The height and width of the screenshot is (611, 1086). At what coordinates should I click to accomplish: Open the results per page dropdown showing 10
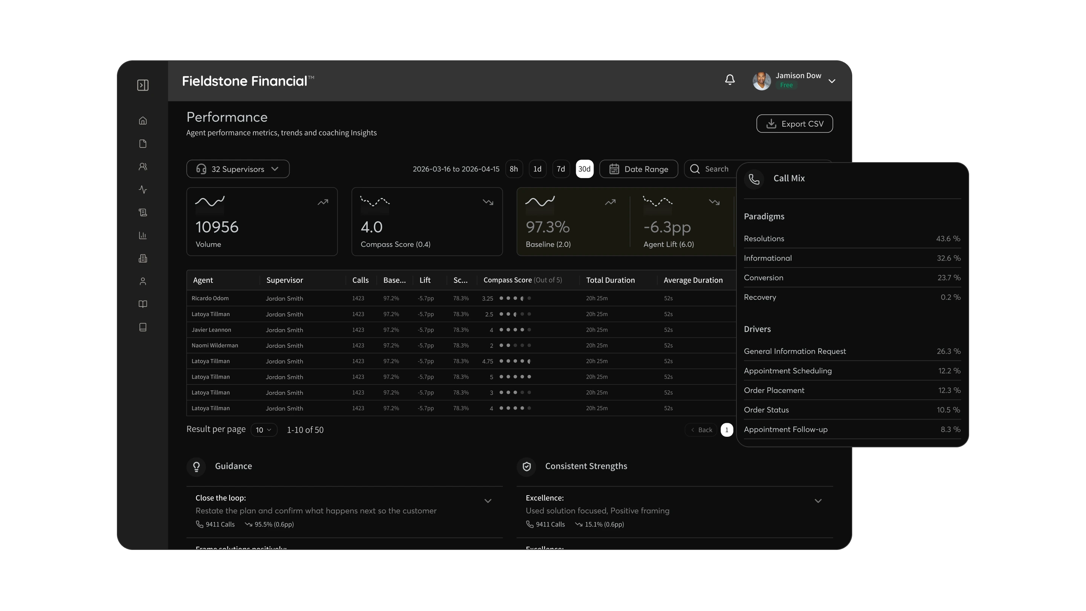tap(264, 430)
